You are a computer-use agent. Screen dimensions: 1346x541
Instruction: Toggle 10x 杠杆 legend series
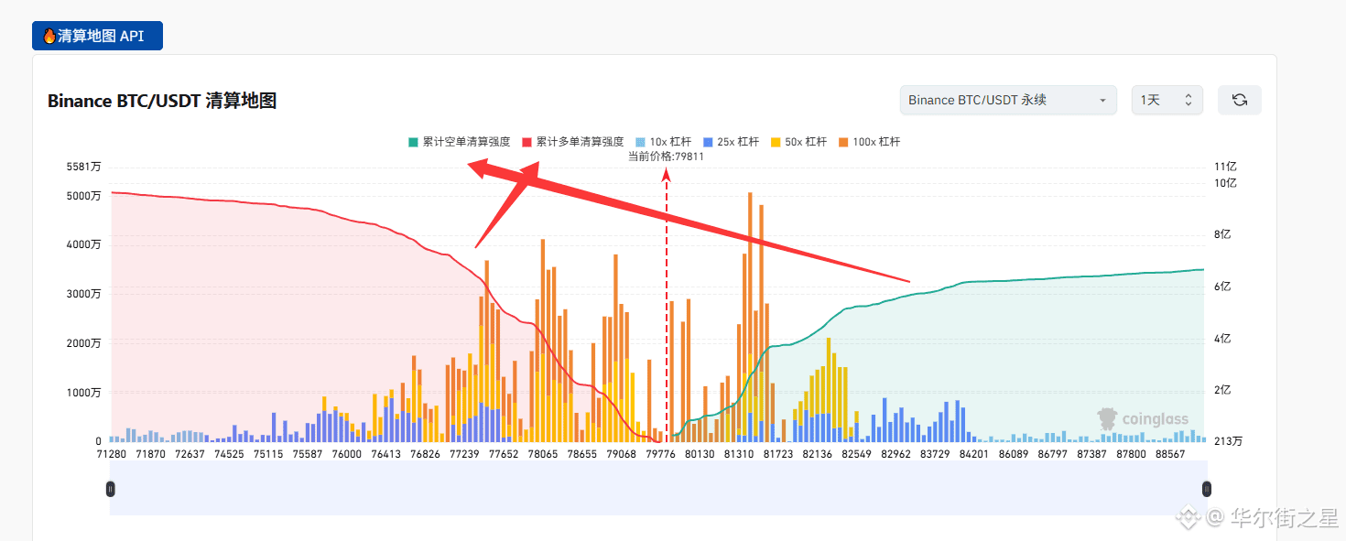click(x=663, y=142)
